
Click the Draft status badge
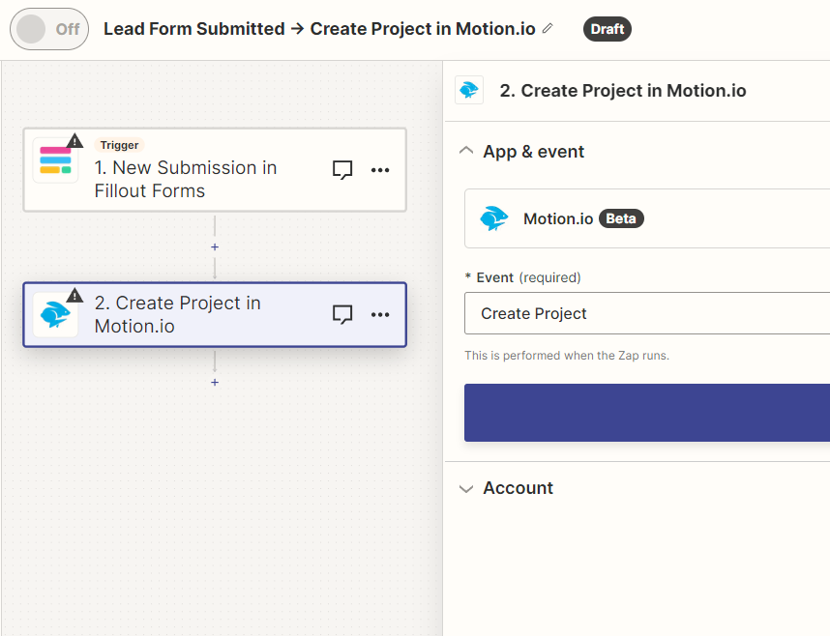coord(607,29)
